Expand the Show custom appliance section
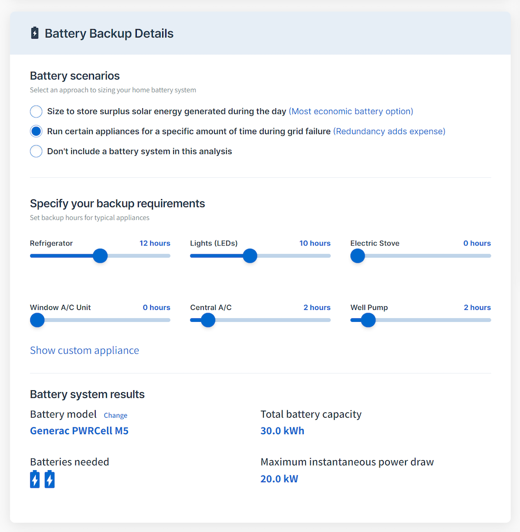The image size is (520, 532). click(x=84, y=351)
